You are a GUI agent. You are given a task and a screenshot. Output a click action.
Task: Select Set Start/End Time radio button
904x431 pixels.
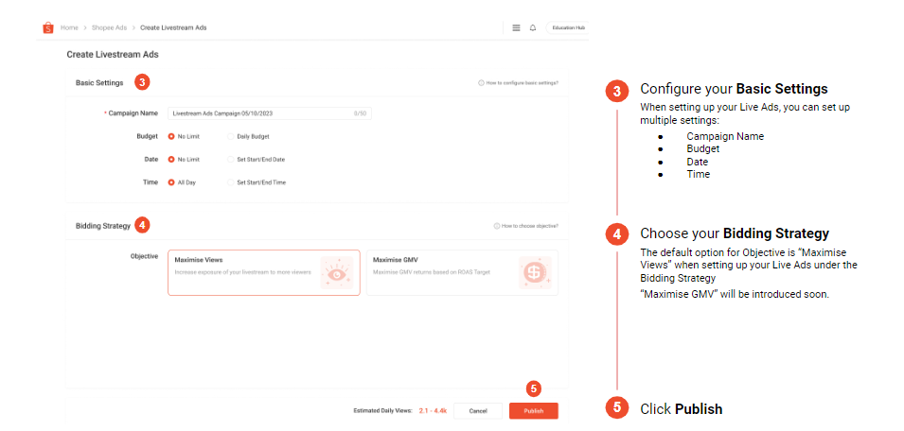231,182
